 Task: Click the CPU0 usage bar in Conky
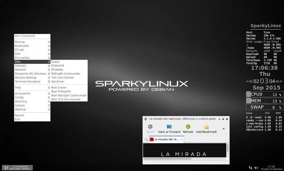265,94
